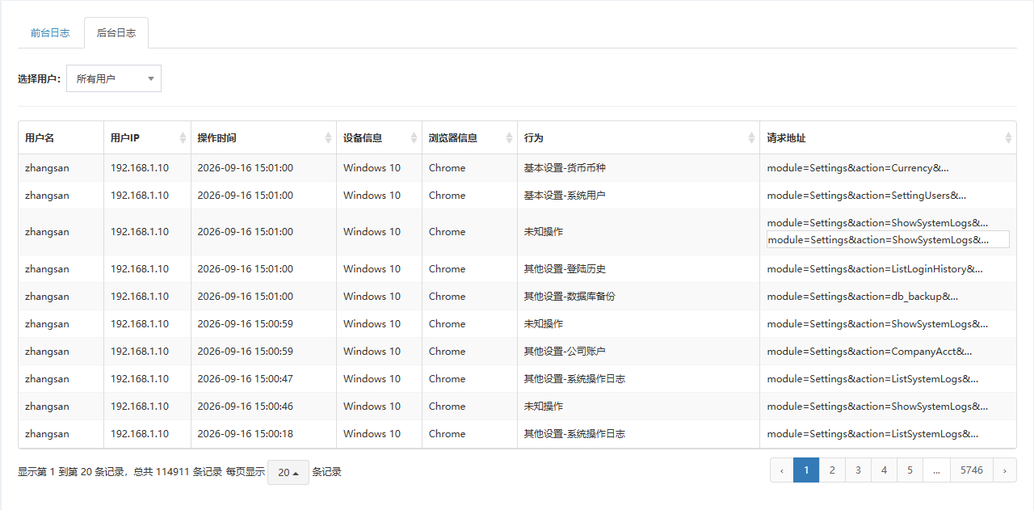Select the 后台日志 tab
Viewport: 1034px width, 510px height.
coord(116,33)
